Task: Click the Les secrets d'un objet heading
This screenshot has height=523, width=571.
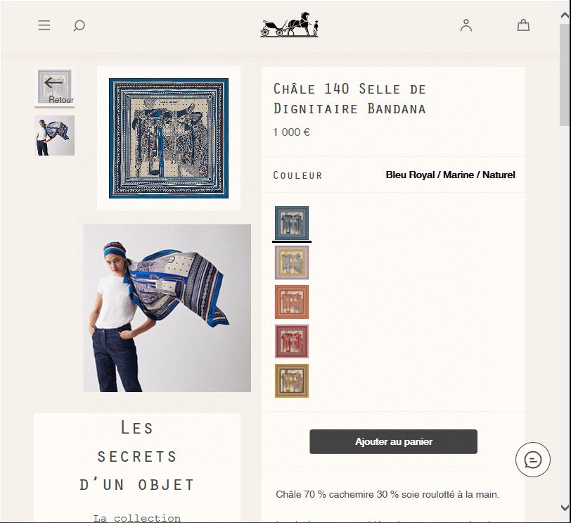Action: 137,456
